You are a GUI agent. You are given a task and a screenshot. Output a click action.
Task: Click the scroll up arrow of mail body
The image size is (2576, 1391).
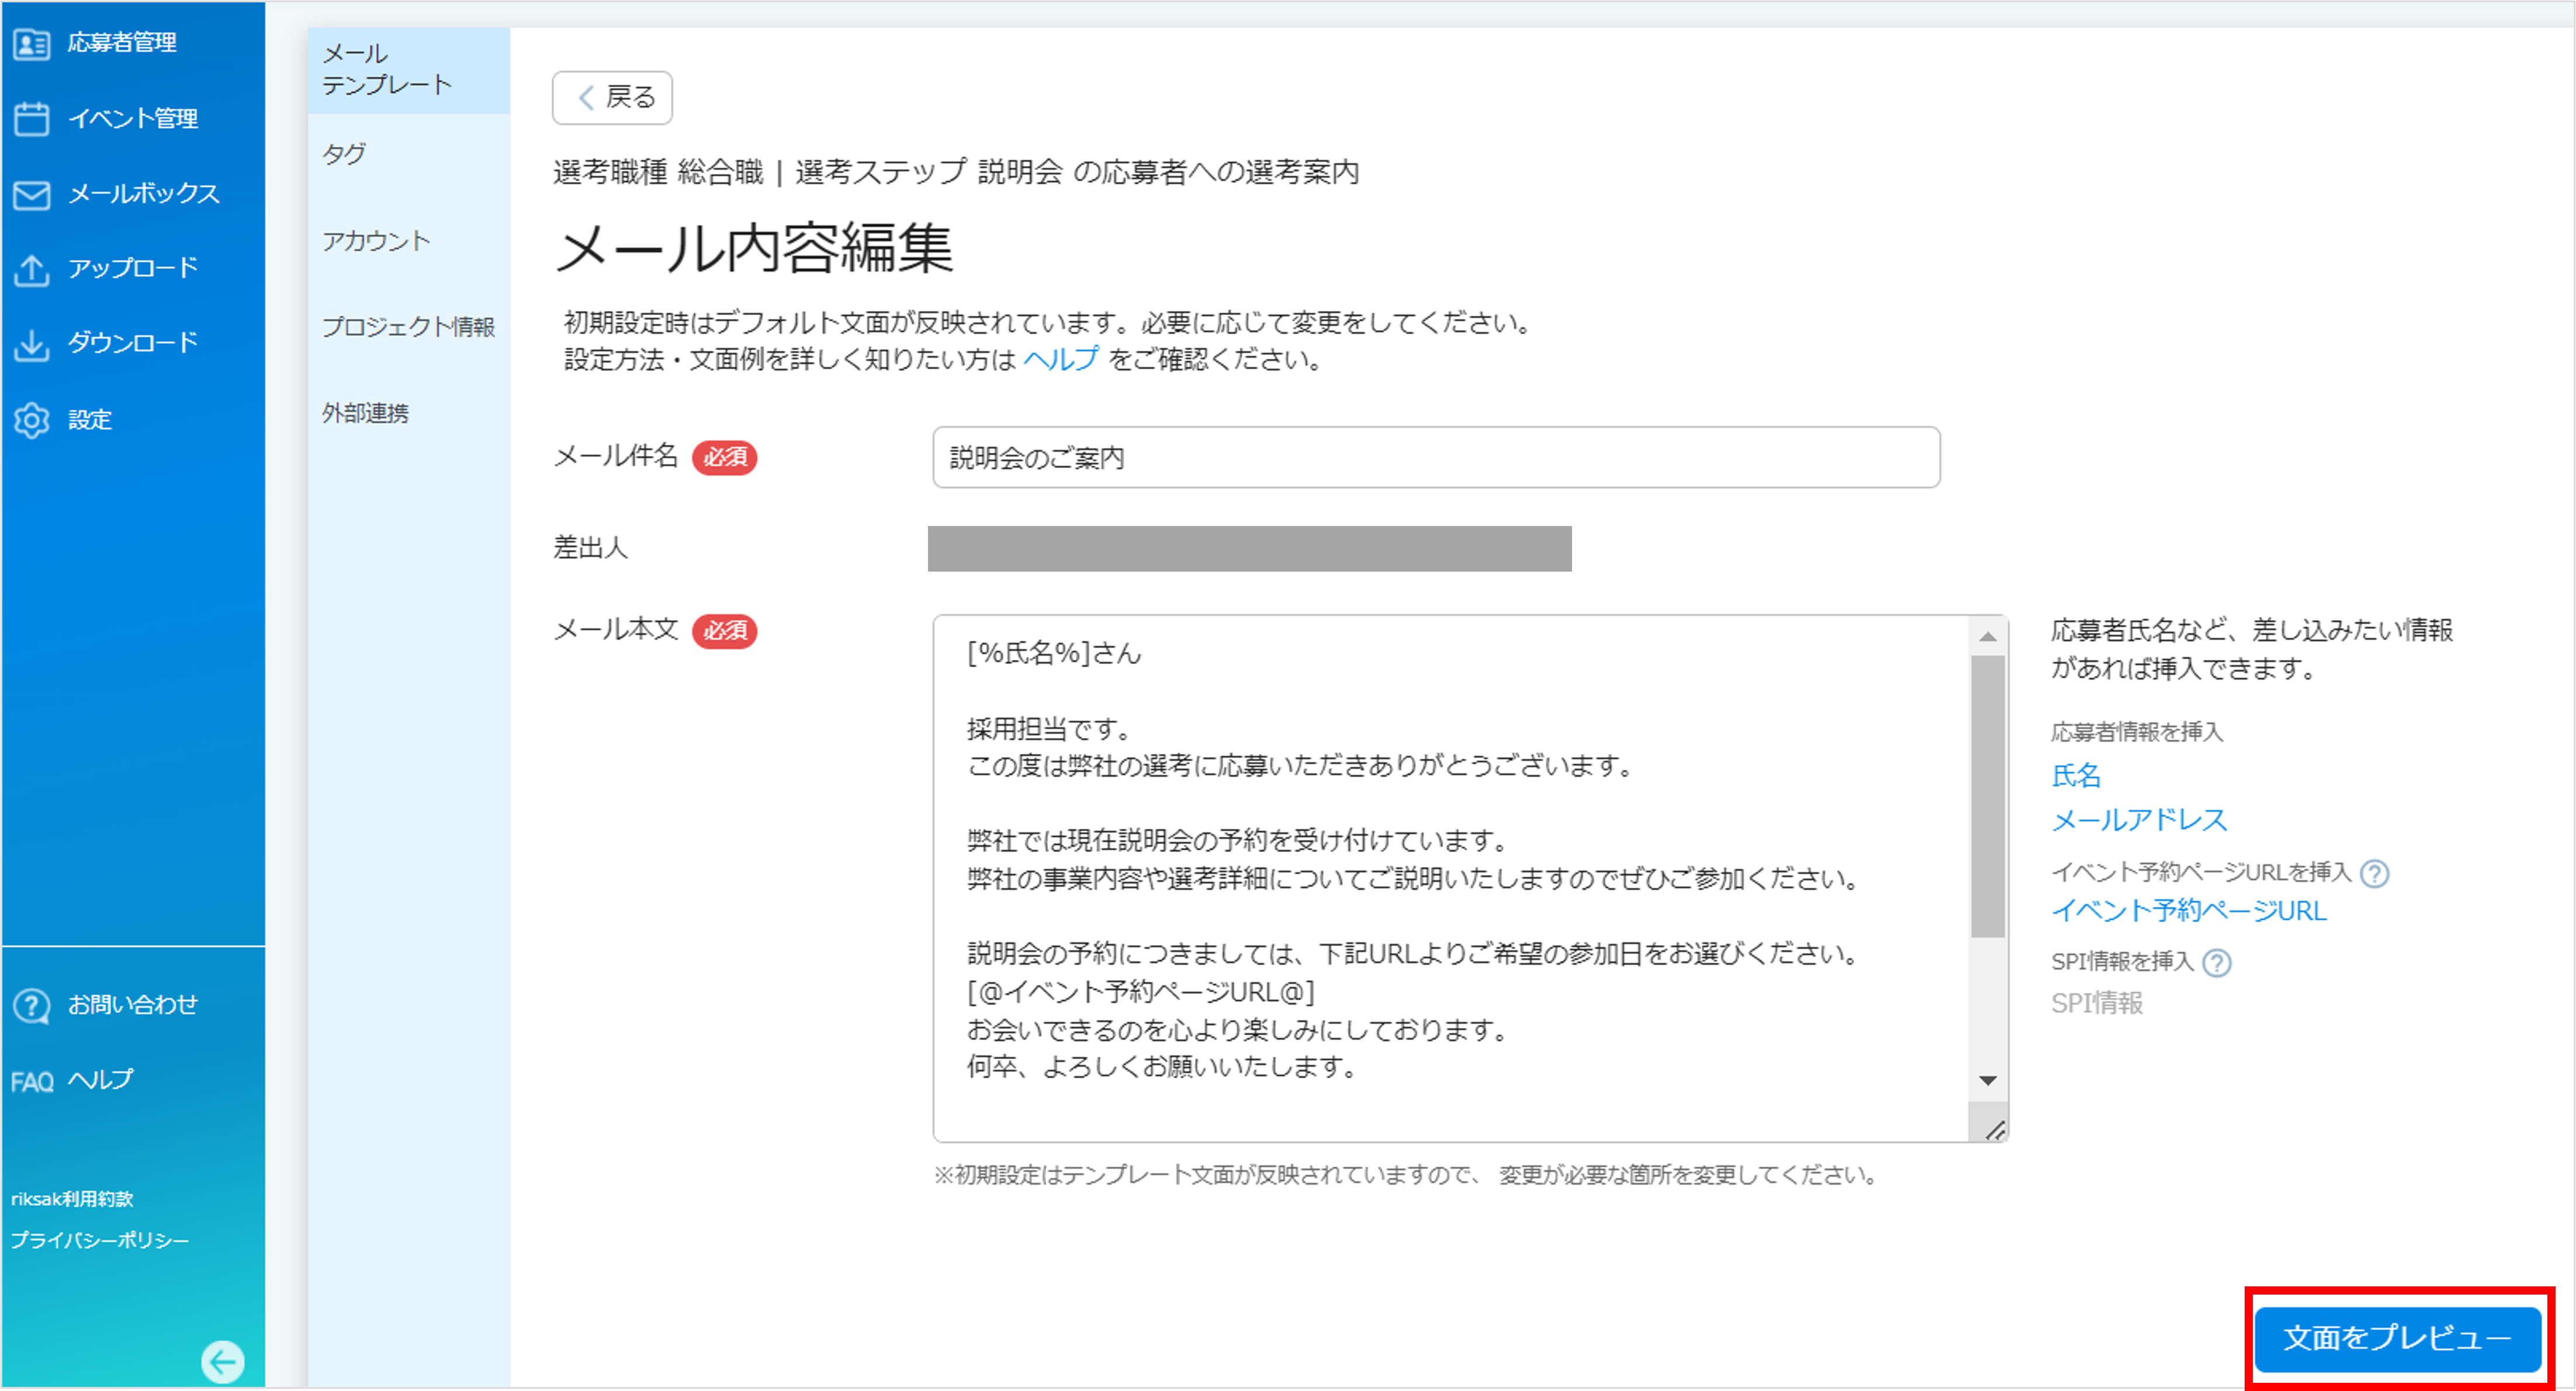click(x=1988, y=637)
